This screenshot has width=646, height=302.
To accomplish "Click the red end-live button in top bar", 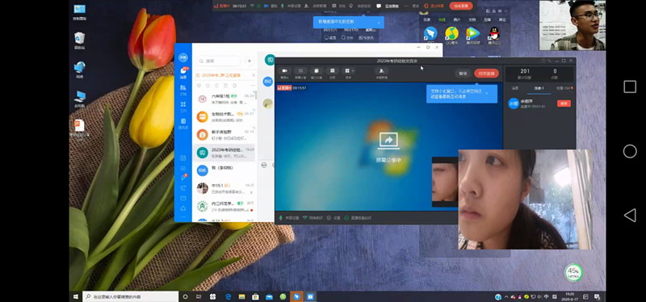I will click(461, 6).
